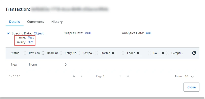Select the retry number 0 cell

66,65
